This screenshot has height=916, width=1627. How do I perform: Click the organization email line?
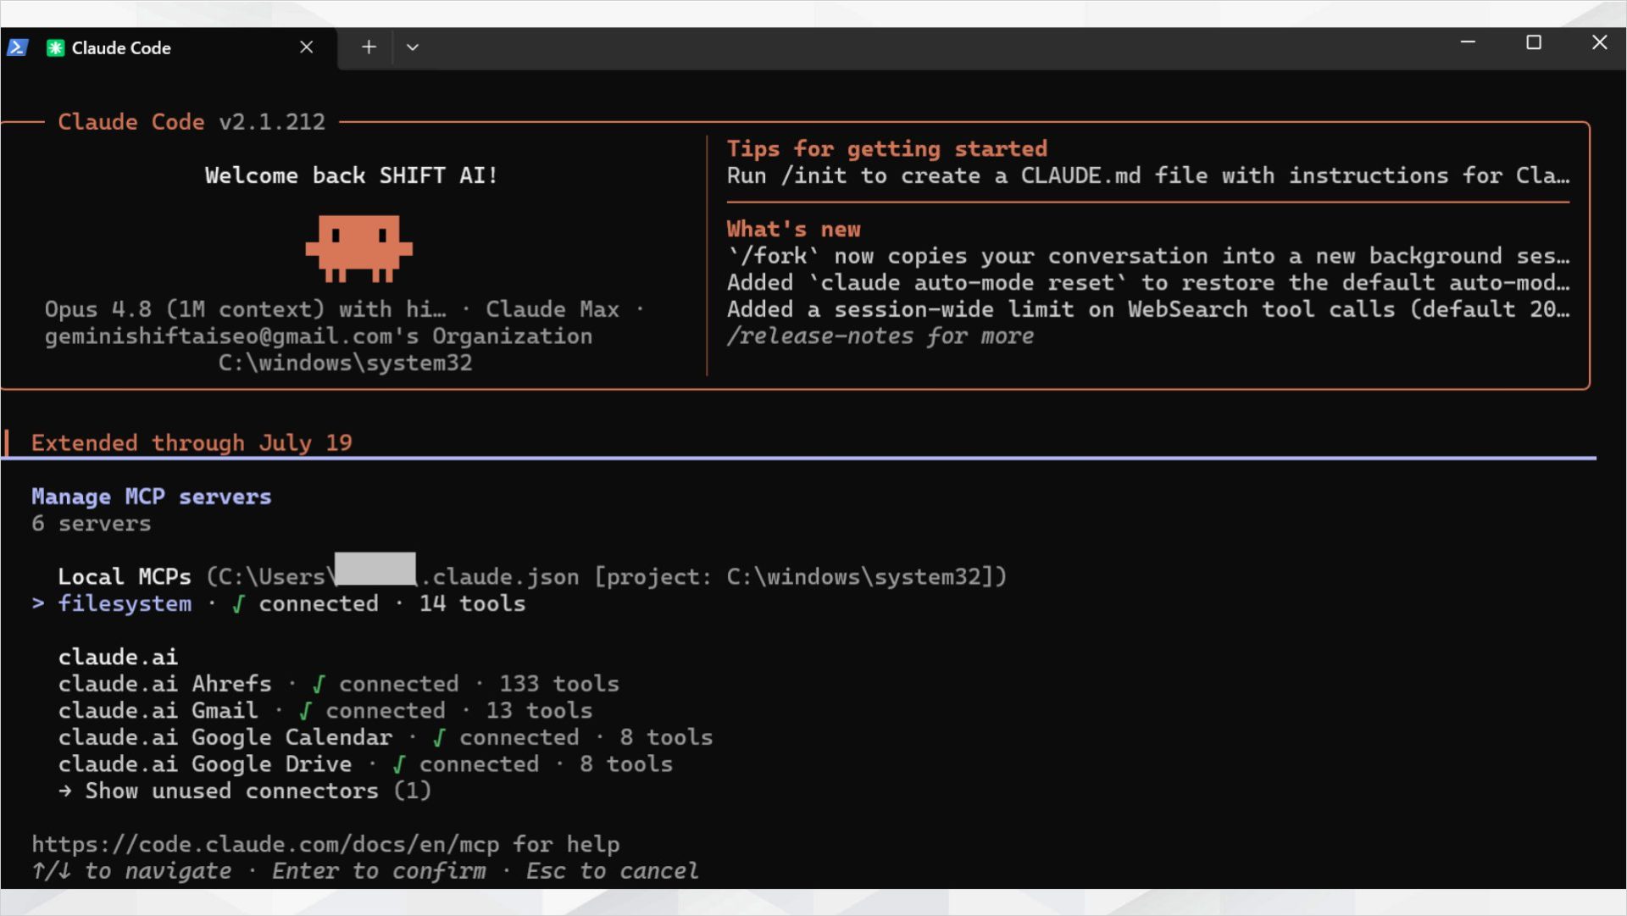319,336
